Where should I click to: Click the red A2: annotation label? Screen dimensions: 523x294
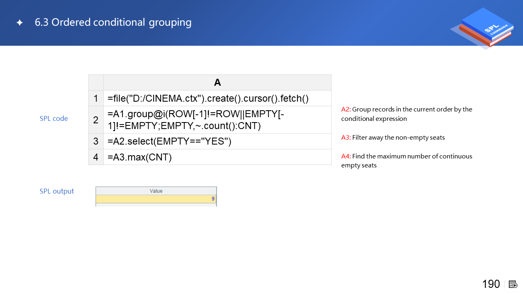[346, 109]
